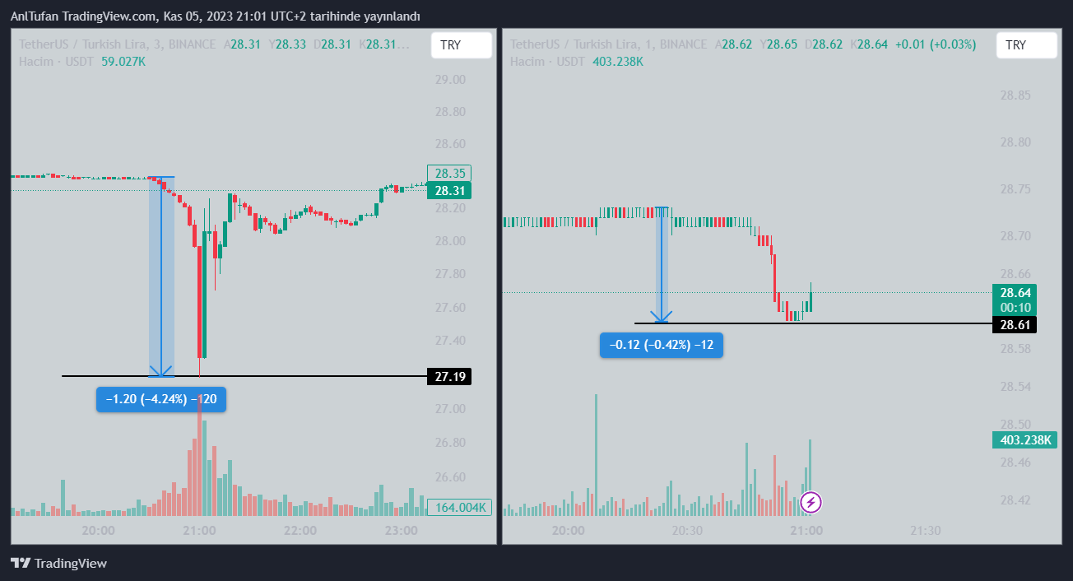Open the TRY currency selector on left chart
The image size is (1073, 581).
pyautogui.click(x=461, y=45)
